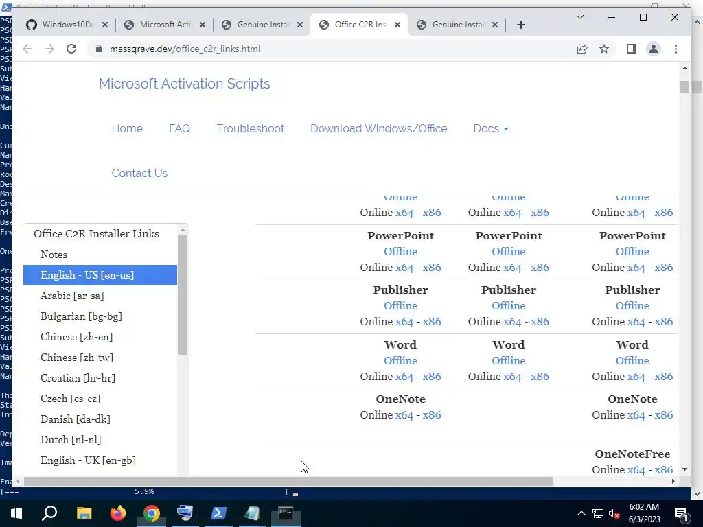Select Bulgarian [bg-bg] in sidebar
Viewport: 703px width, 527px height.
81,316
